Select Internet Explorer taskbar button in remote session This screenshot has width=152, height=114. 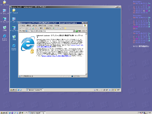pyautogui.click(x=35, y=90)
